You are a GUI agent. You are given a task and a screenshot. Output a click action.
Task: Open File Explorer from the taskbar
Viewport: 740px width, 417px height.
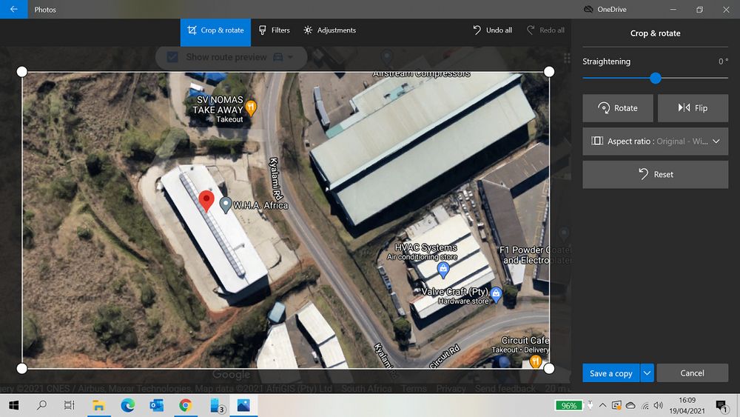pyautogui.click(x=98, y=405)
